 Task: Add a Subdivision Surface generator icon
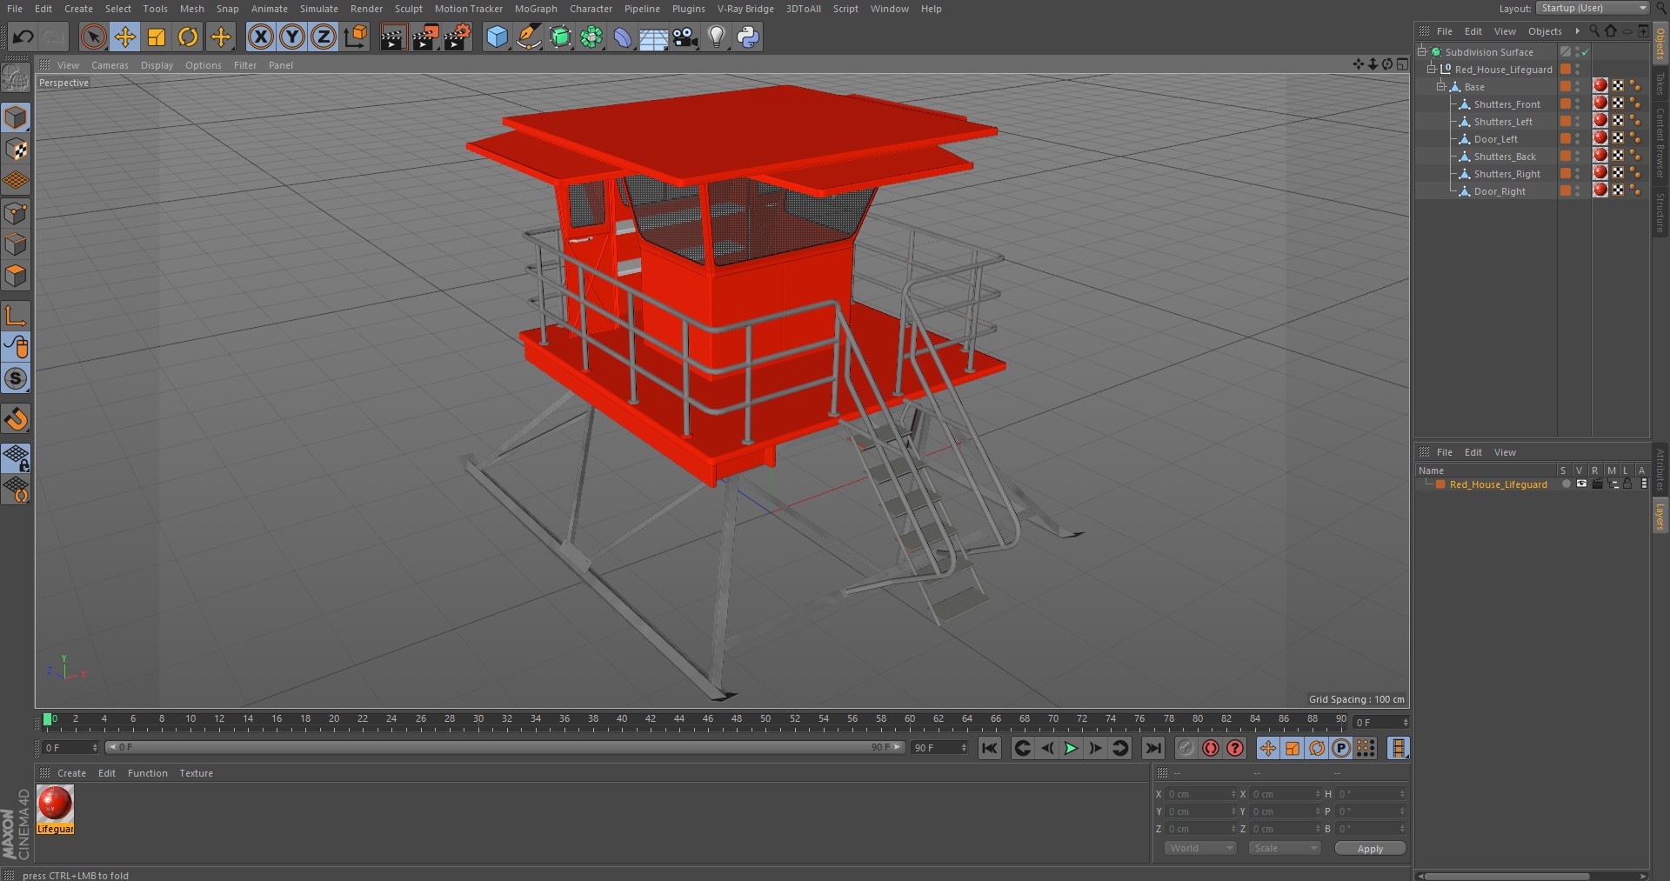[x=560, y=37]
